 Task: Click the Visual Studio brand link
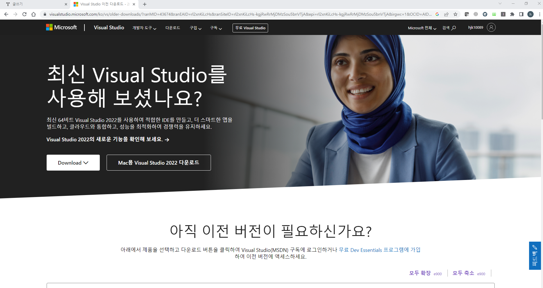[x=109, y=28]
